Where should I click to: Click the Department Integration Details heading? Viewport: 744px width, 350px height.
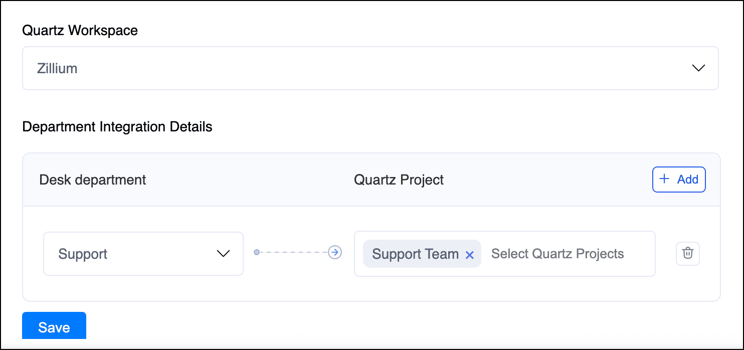pyautogui.click(x=117, y=127)
